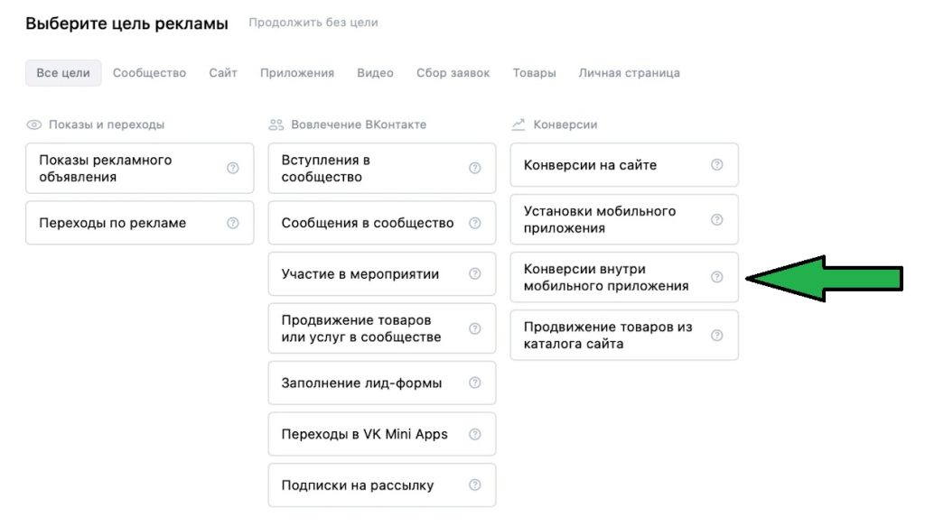This screenshot has width=925, height=526.
Task: Open the "Видео" tab
Action: (375, 73)
